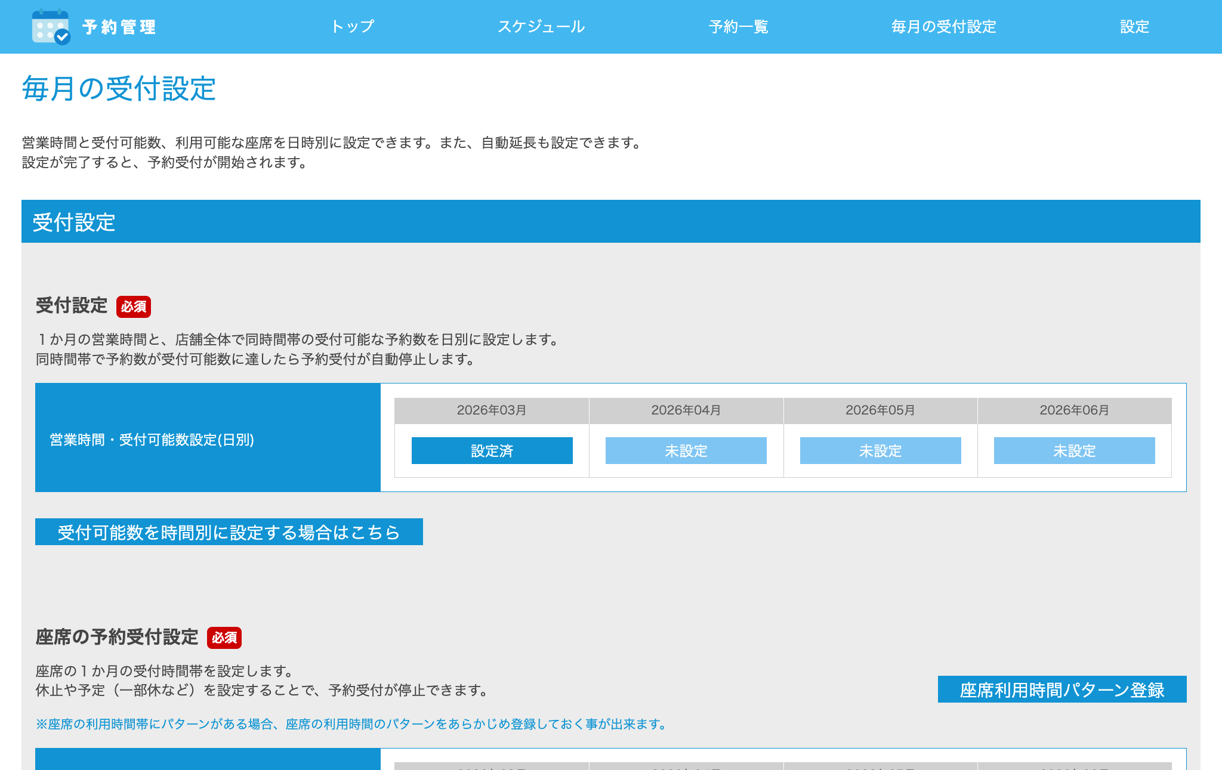The height and width of the screenshot is (770, 1222).
Task: Switch to the 設定 tab
Action: (1134, 26)
